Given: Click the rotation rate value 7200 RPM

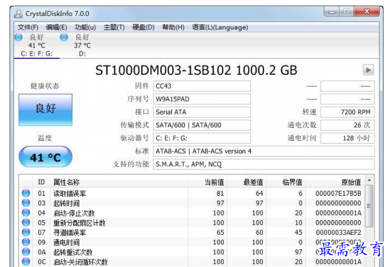Looking at the screenshot, I should click(x=347, y=112).
